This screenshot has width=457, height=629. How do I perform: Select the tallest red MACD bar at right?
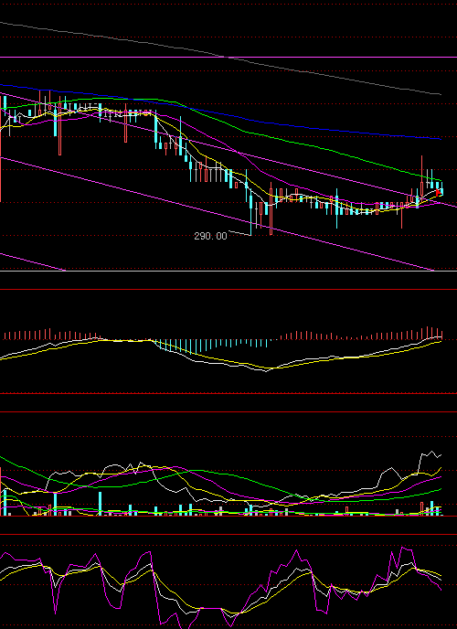pos(428,333)
